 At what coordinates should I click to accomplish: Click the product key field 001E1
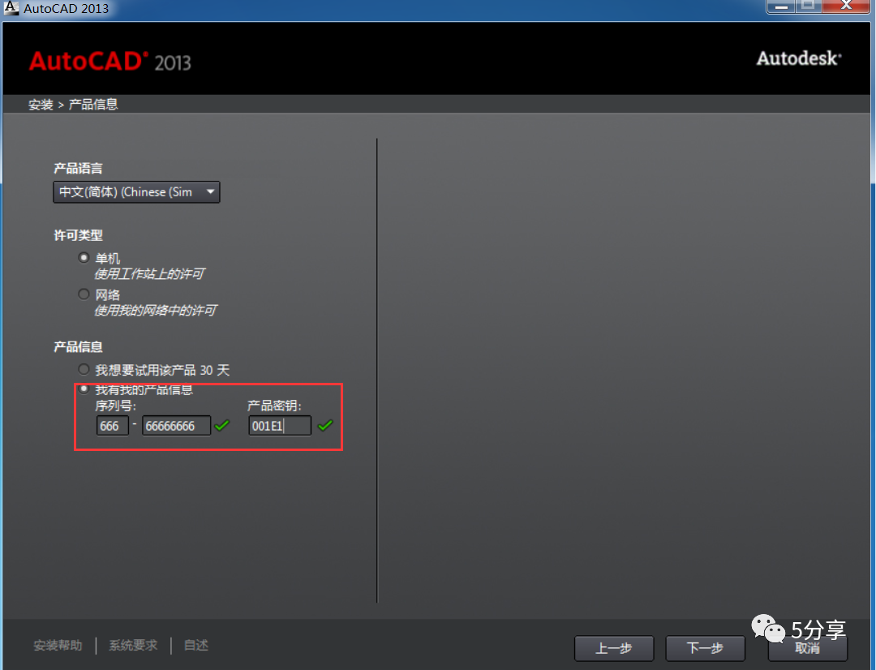280,426
